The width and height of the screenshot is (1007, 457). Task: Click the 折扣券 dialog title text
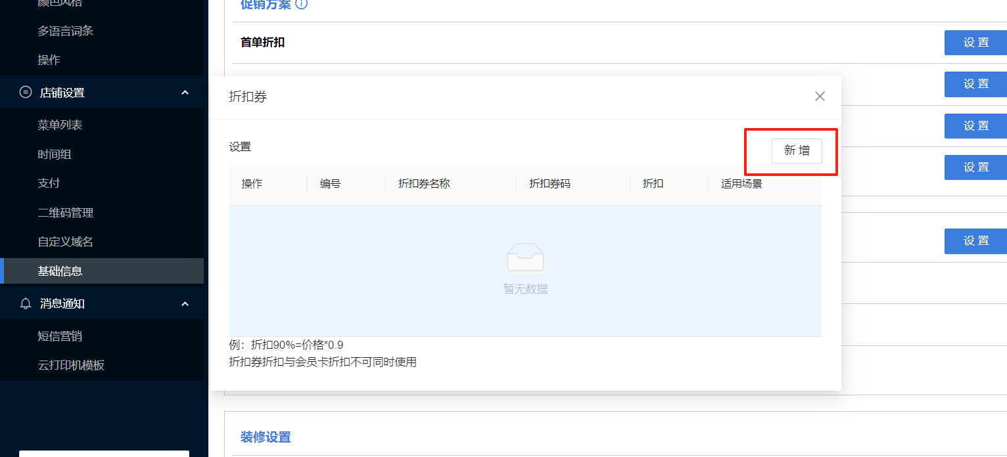click(x=248, y=97)
